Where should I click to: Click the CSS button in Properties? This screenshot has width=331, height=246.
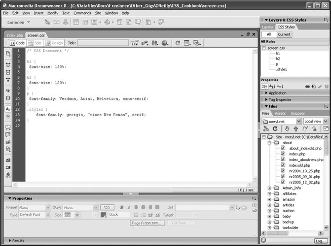(x=107, y=207)
